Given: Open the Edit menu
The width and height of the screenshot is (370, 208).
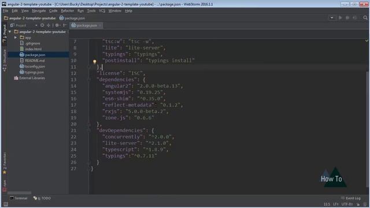Looking at the screenshot, I should tap(14, 11).
